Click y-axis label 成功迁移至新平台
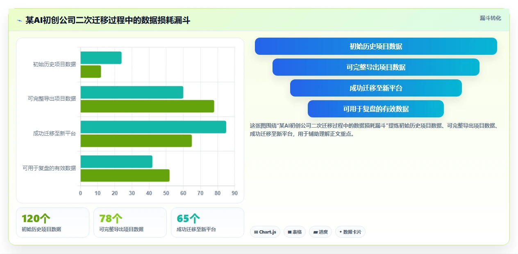The height and width of the screenshot is (254, 518). (55, 133)
